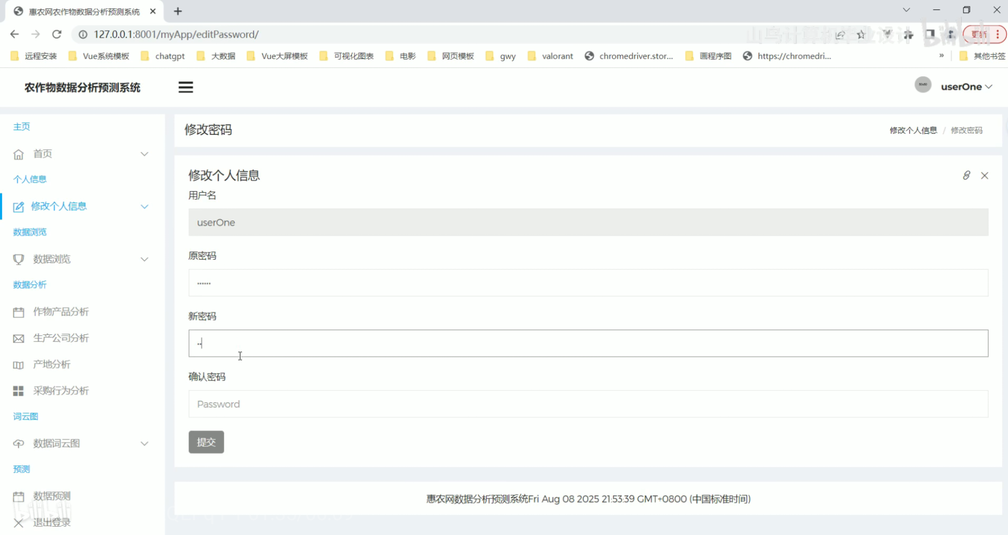The height and width of the screenshot is (535, 1008).
Task: Close the 修改个人信息 card
Action: [985, 175]
